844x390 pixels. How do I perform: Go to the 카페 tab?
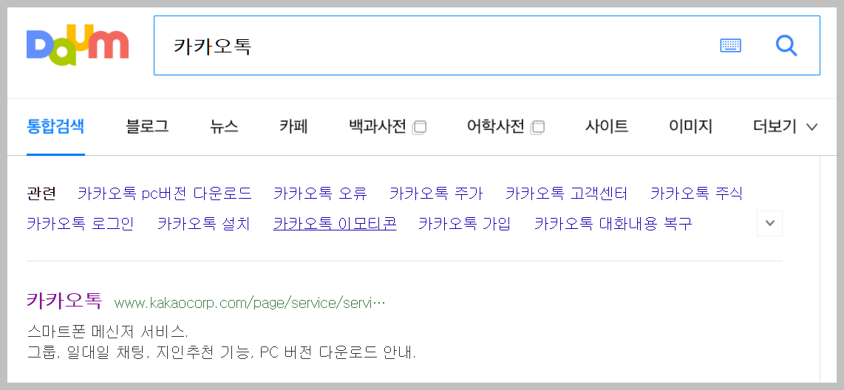click(293, 127)
